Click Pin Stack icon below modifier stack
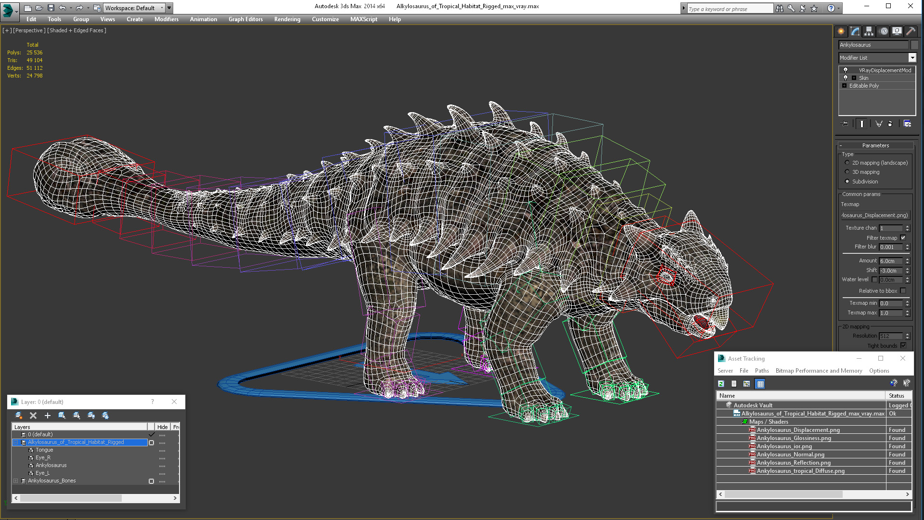 tap(845, 124)
